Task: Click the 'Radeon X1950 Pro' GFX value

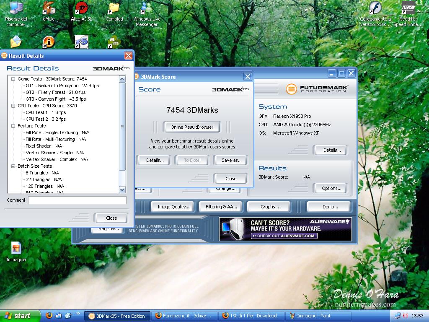Action: pyautogui.click(x=292, y=116)
